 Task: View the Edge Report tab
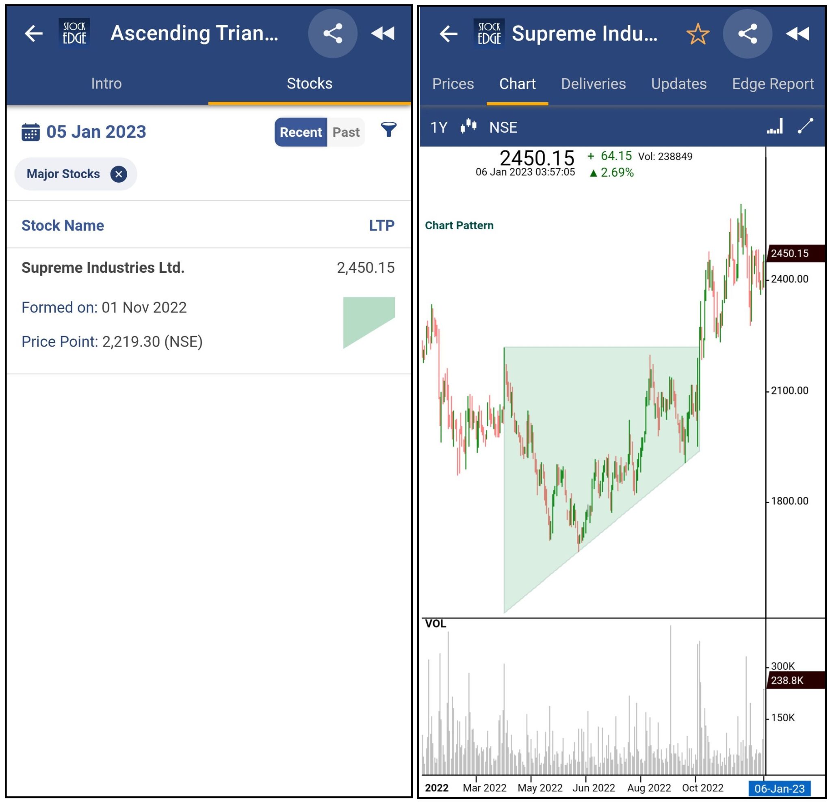pyautogui.click(x=773, y=84)
